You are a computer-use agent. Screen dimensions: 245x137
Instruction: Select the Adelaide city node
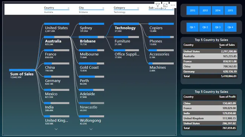click(92, 94)
